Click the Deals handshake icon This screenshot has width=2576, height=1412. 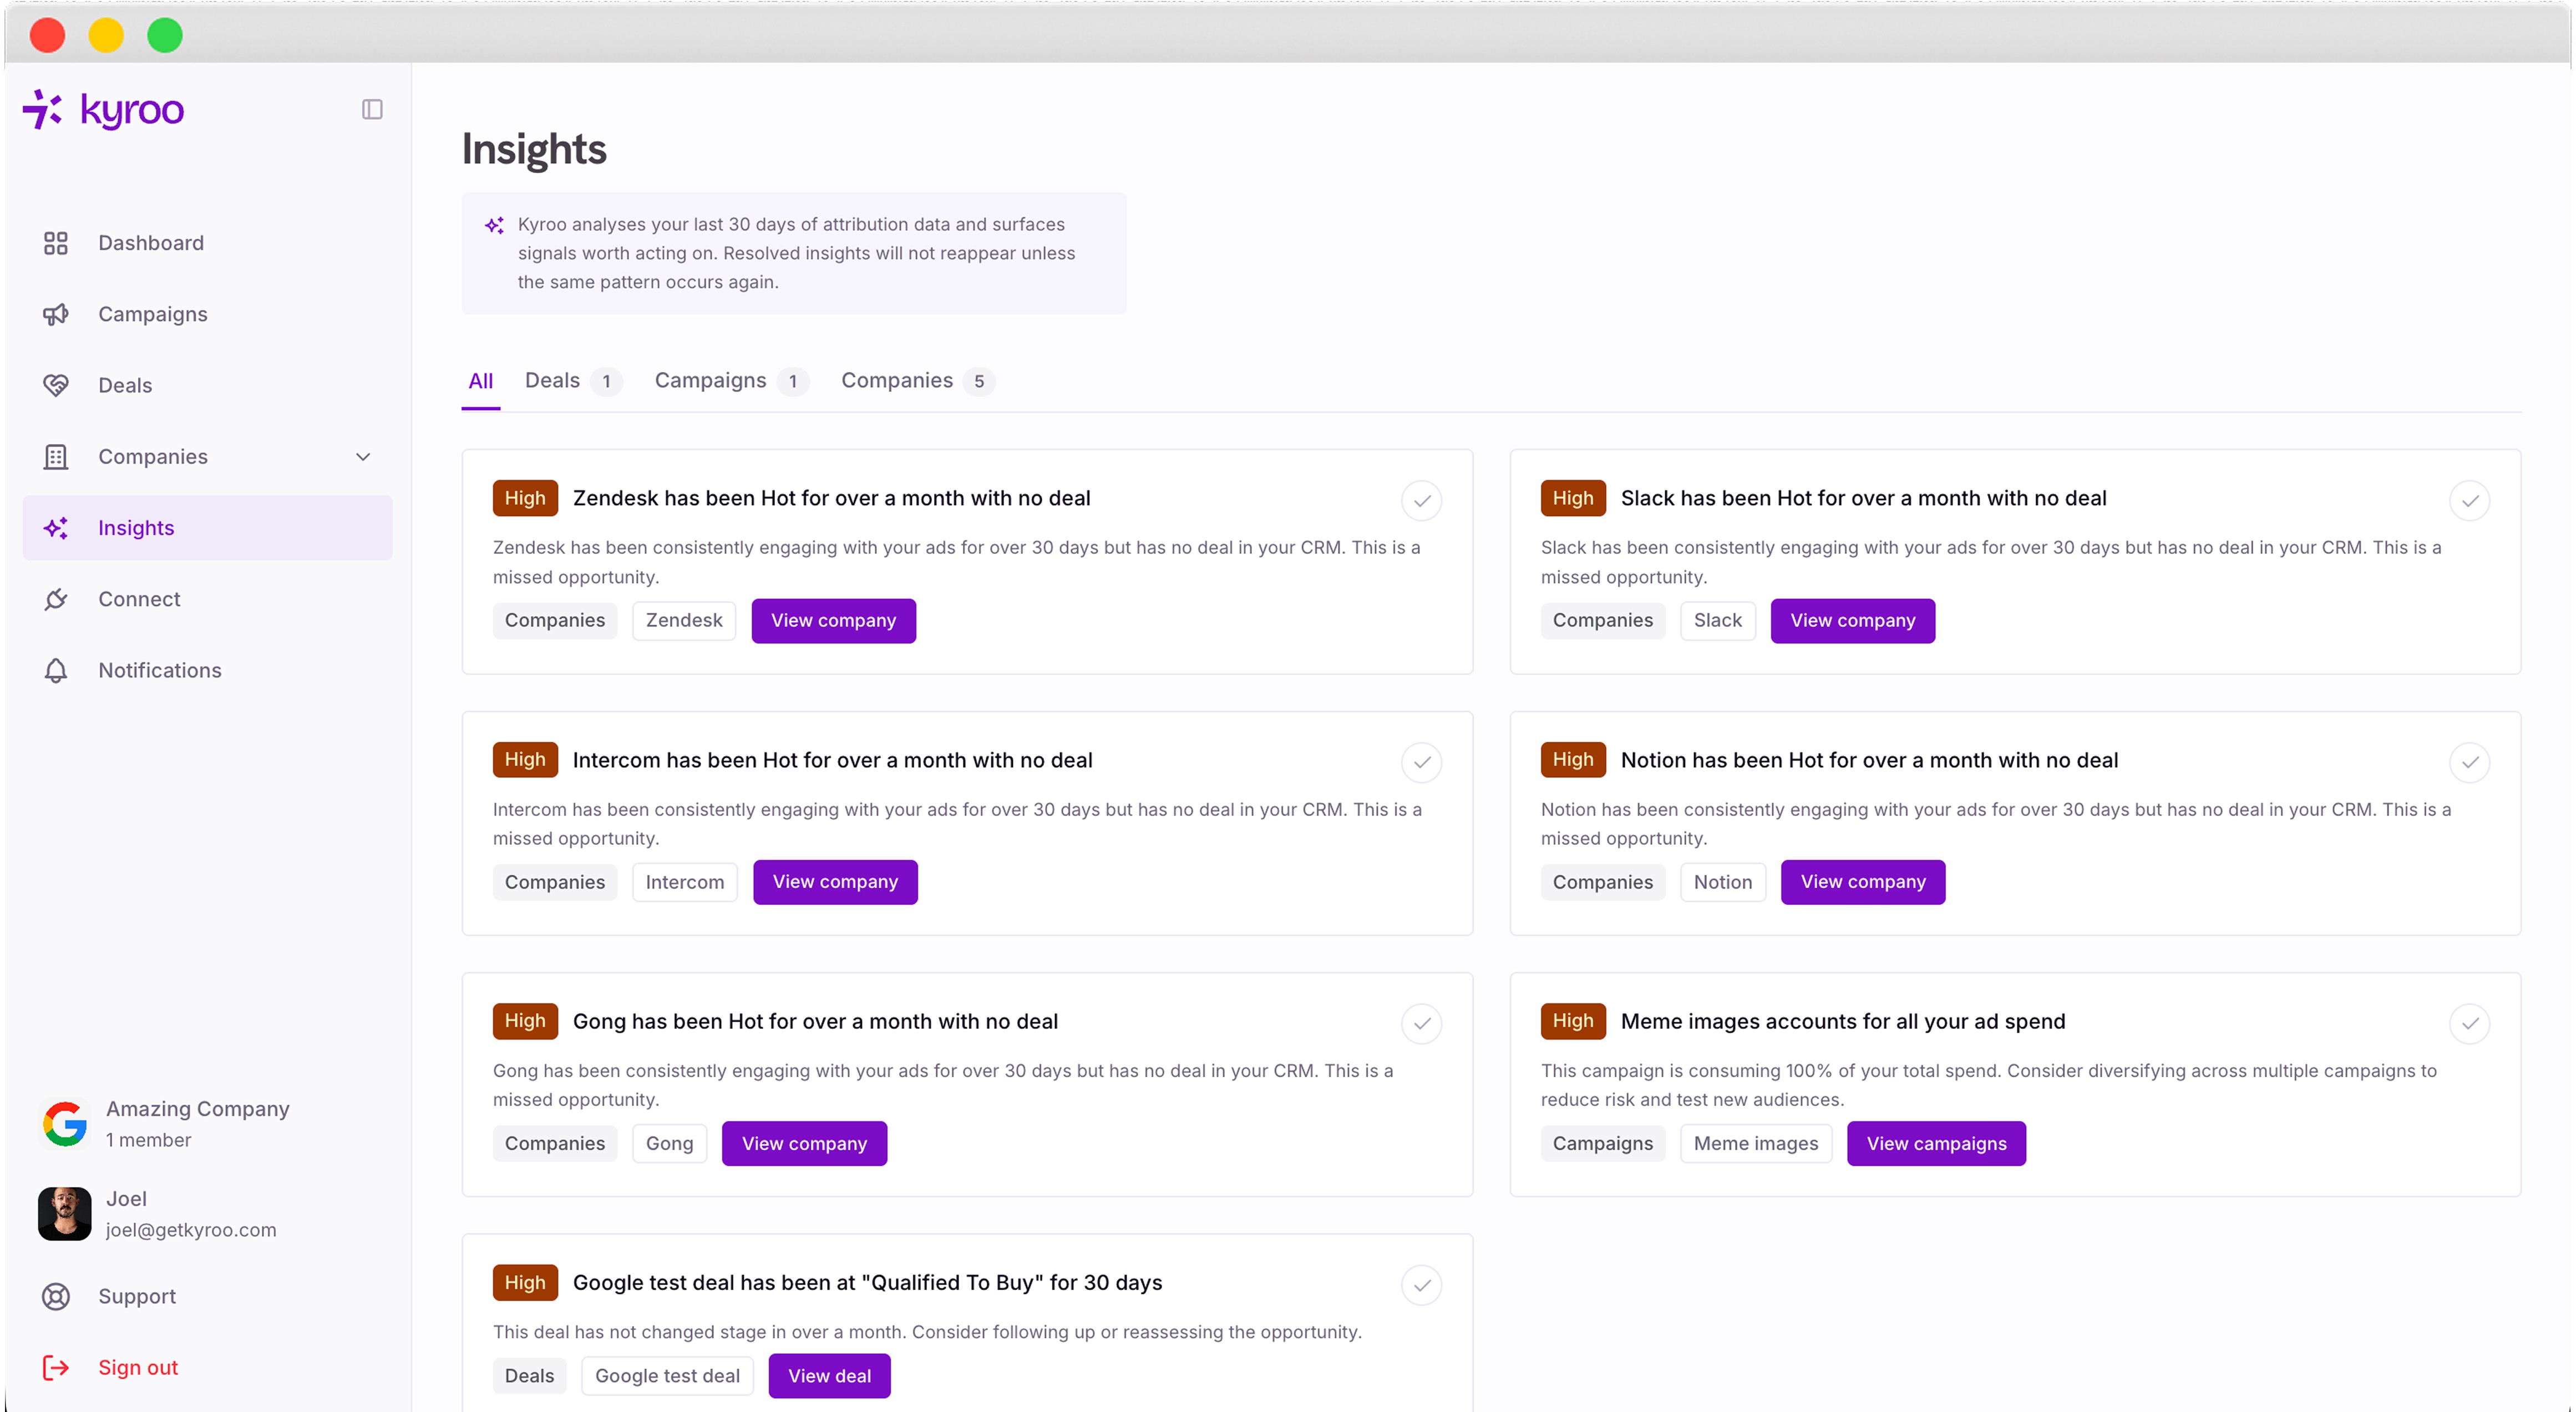pyautogui.click(x=56, y=385)
